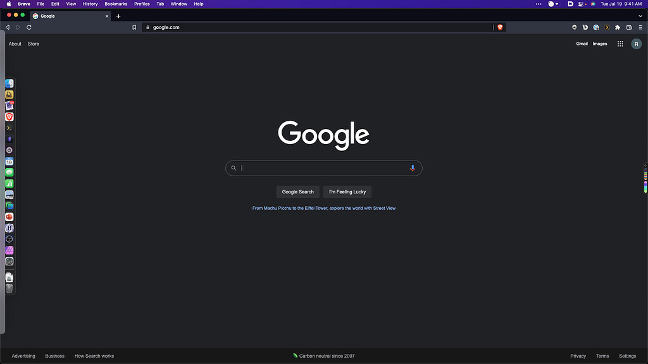Reload the current page
The height and width of the screenshot is (364, 648).
tap(28, 27)
